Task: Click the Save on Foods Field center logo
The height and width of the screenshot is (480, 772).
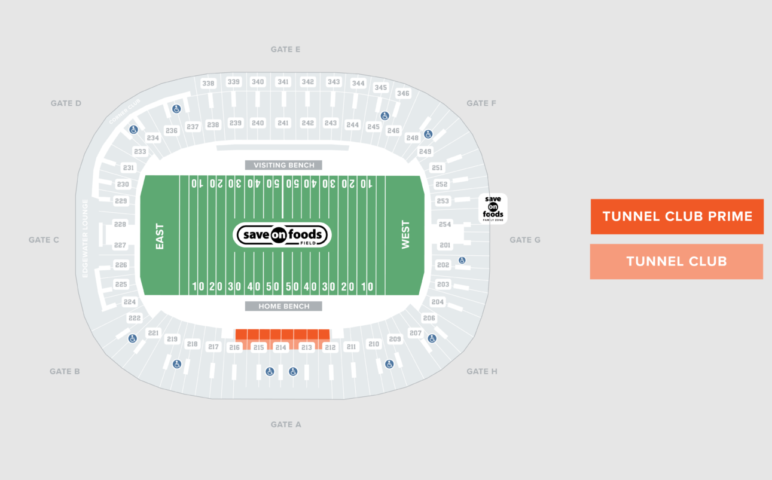Action: tap(283, 235)
